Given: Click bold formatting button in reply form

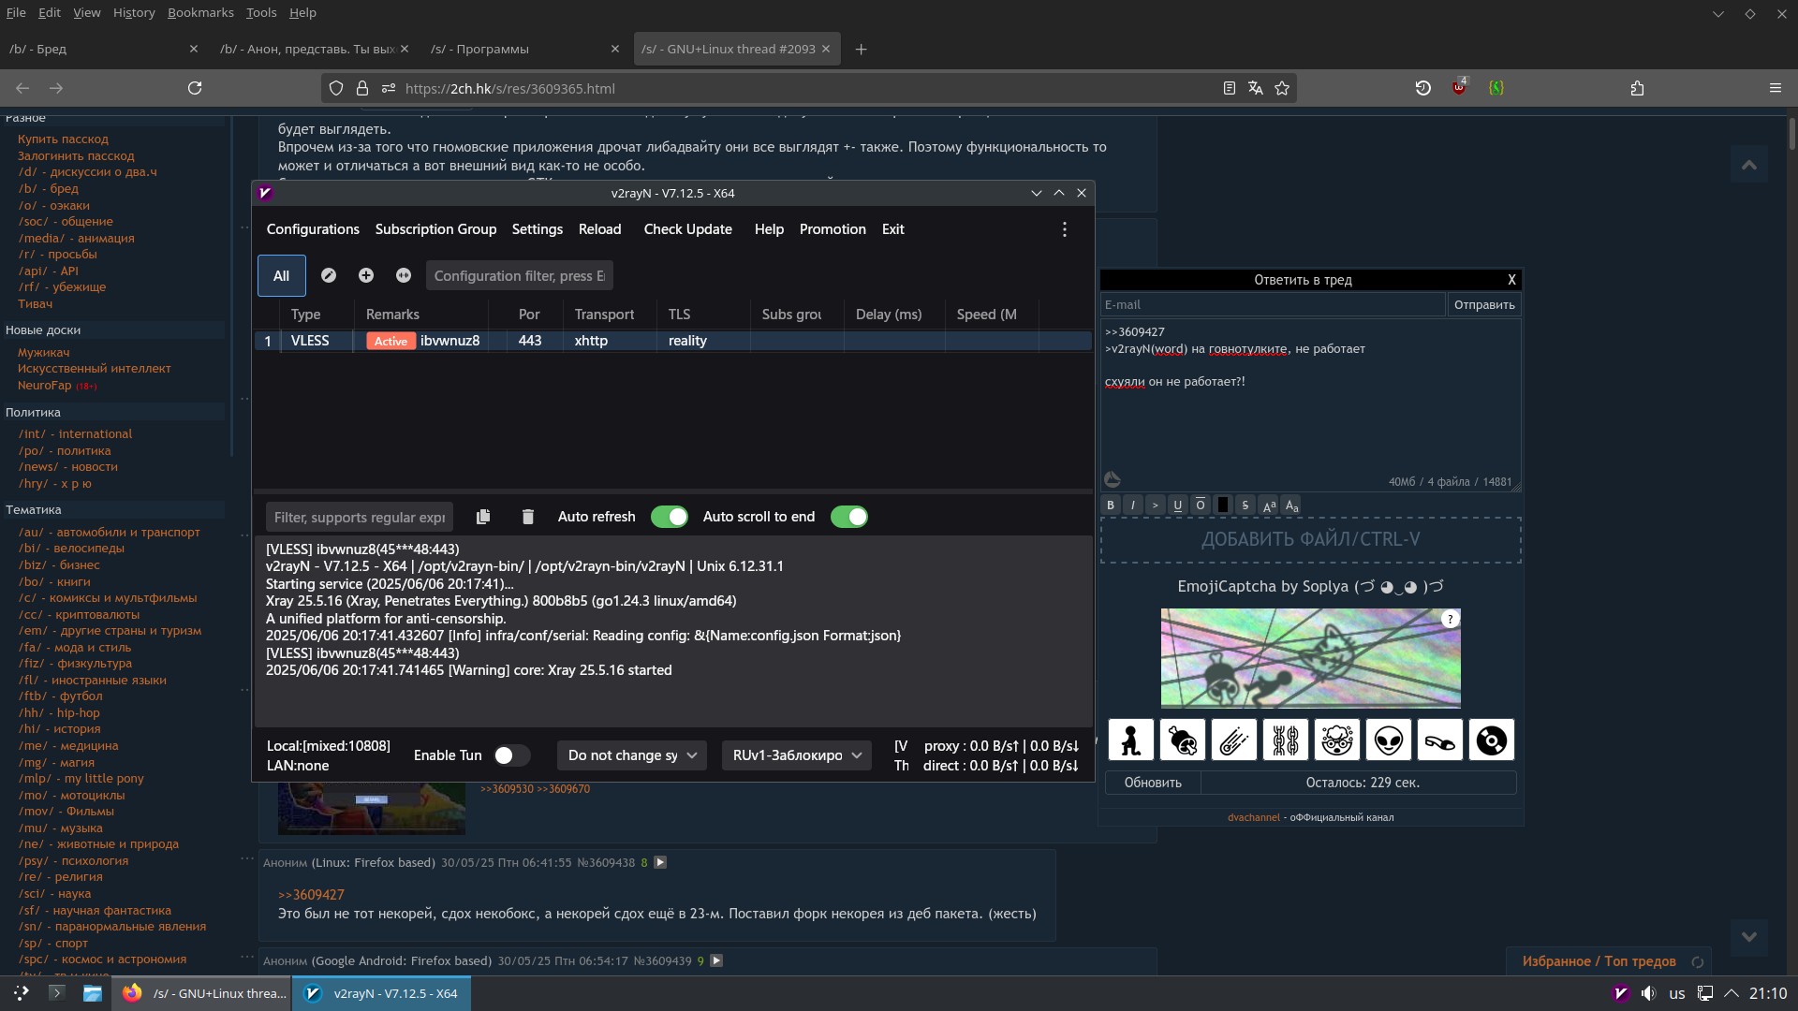Looking at the screenshot, I should (x=1111, y=505).
